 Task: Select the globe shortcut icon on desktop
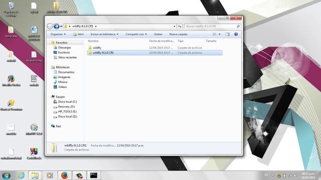[34, 129]
